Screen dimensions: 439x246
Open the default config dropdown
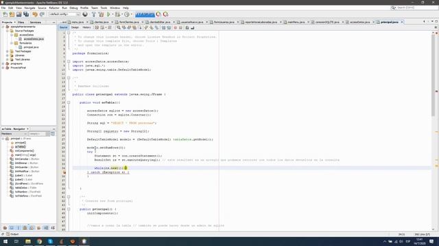[64, 14]
